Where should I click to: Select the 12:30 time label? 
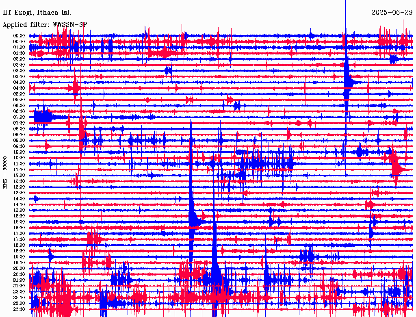click(19, 181)
